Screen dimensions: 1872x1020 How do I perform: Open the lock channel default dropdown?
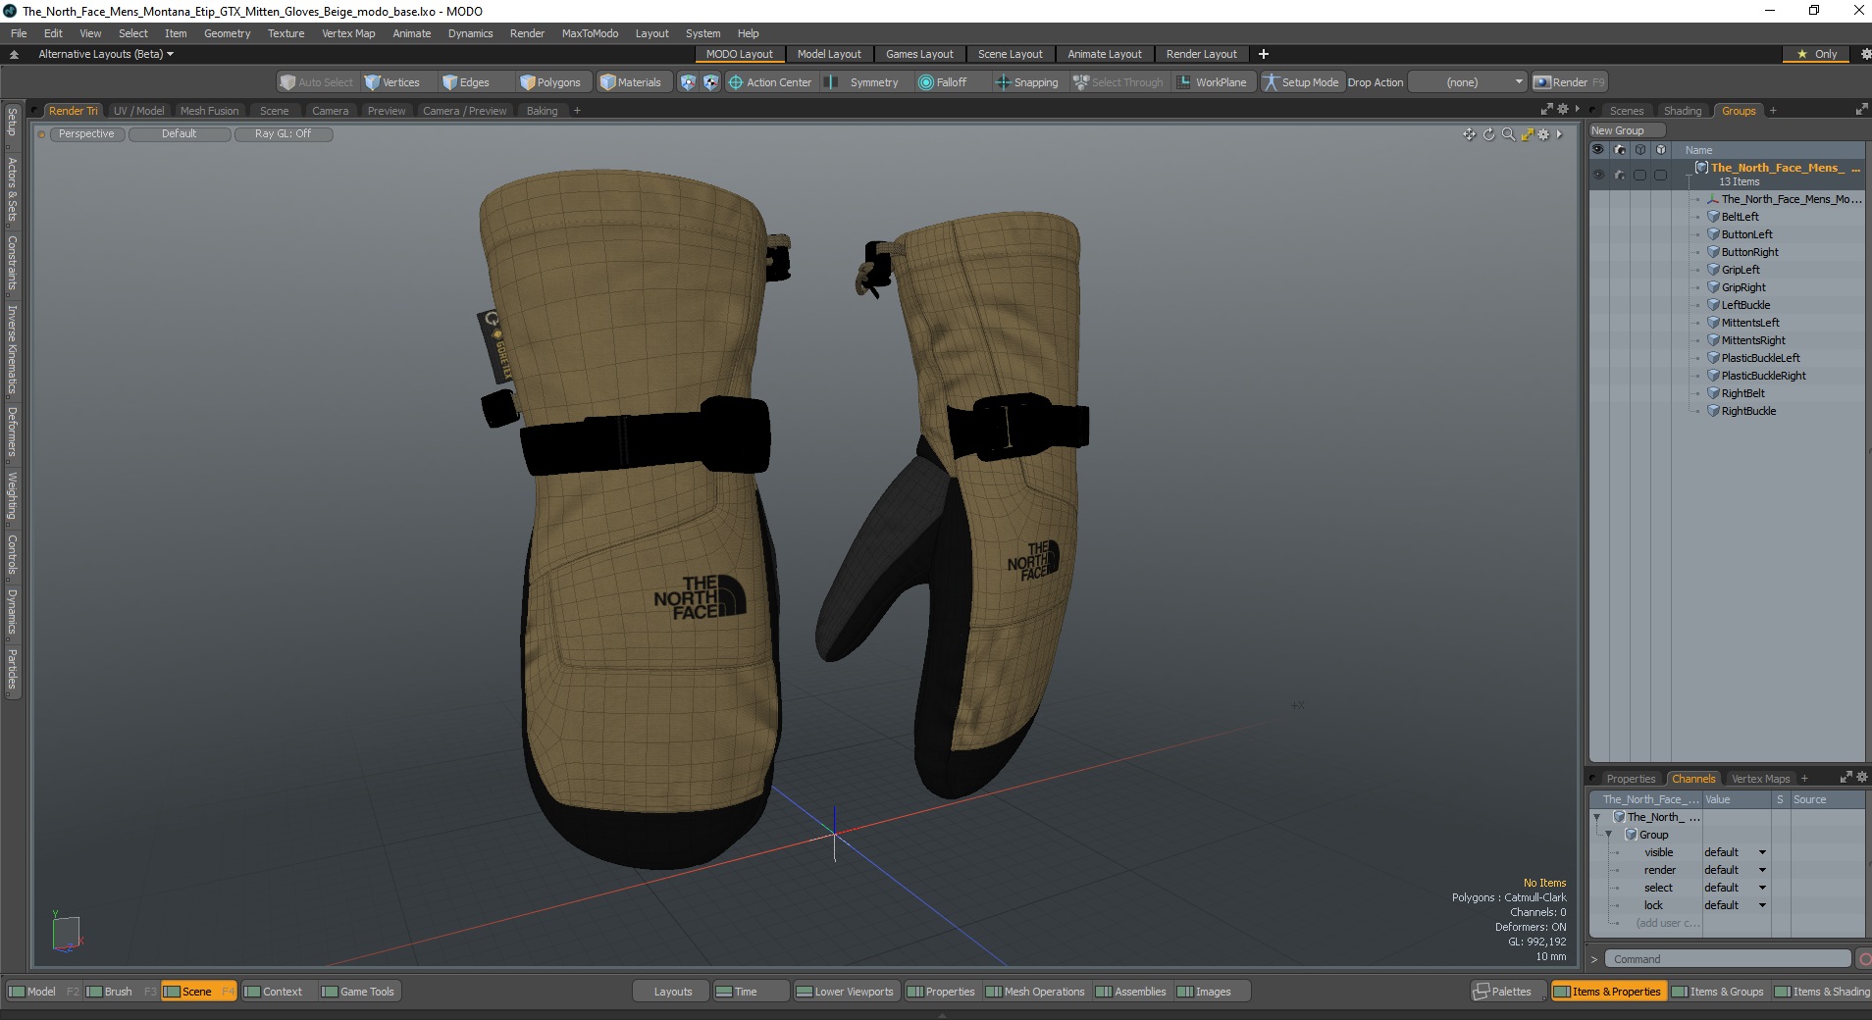[1735, 905]
